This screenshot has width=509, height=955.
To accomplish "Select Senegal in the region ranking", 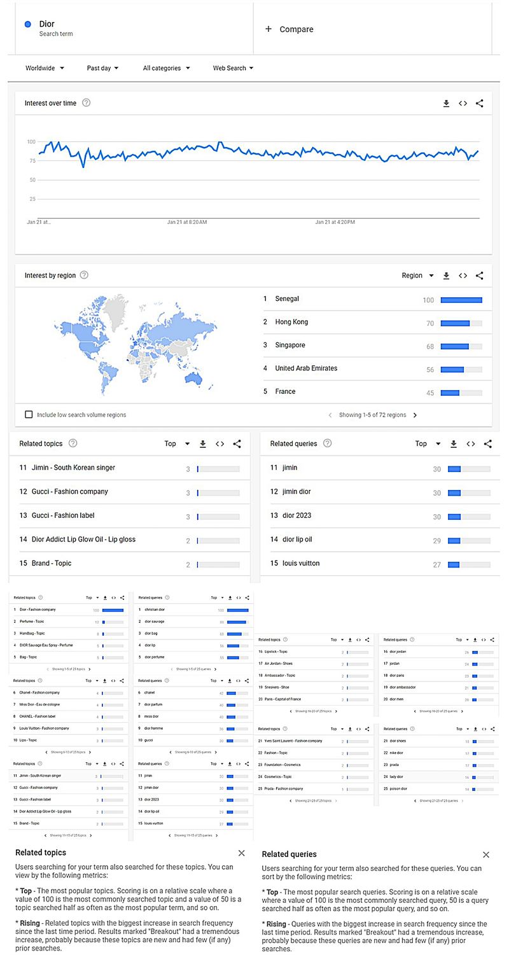I will coord(287,299).
